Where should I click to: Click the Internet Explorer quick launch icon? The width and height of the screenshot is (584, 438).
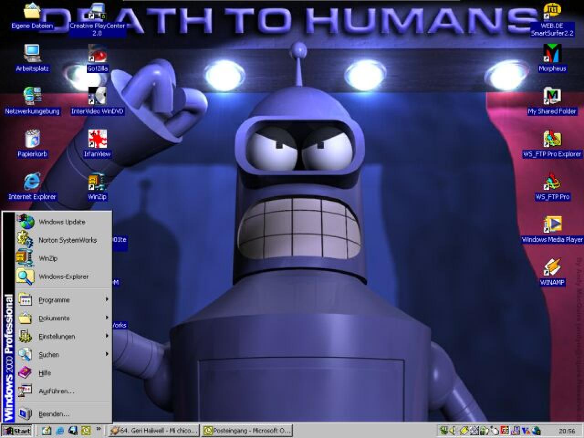pyautogui.click(x=60, y=430)
